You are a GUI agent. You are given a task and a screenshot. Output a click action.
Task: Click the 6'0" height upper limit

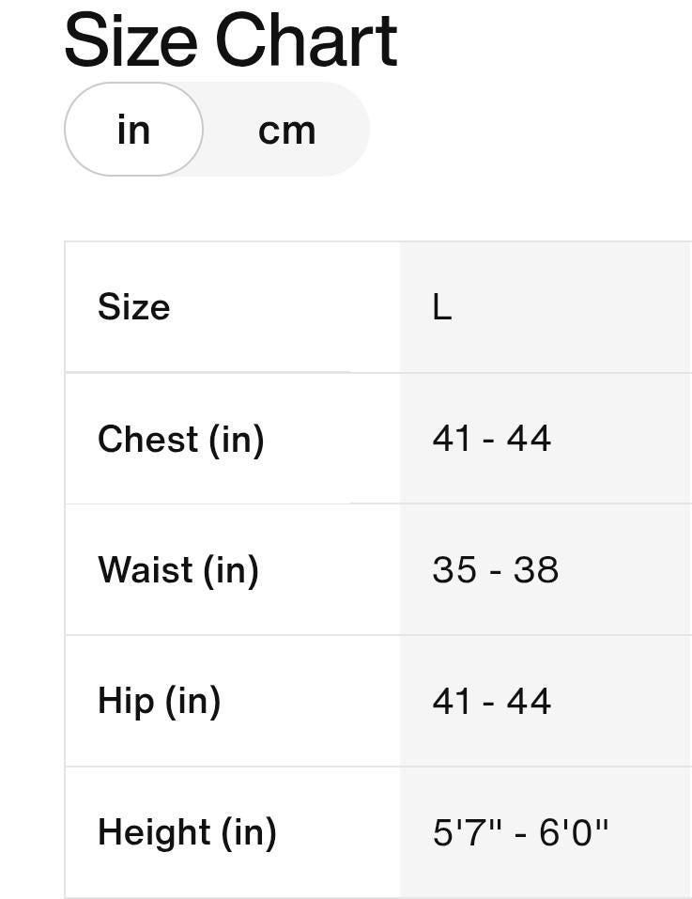coord(573,832)
